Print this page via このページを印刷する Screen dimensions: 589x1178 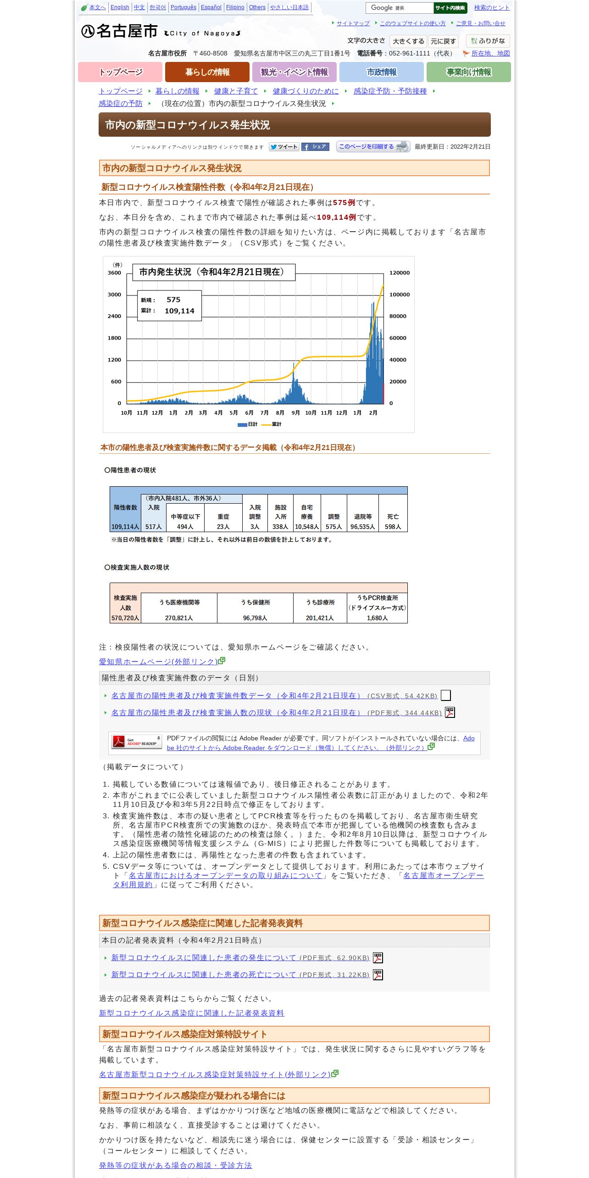tap(373, 146)
